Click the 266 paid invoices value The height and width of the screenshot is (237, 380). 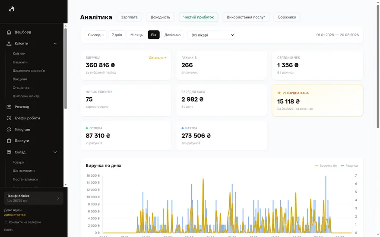[187, 65]
